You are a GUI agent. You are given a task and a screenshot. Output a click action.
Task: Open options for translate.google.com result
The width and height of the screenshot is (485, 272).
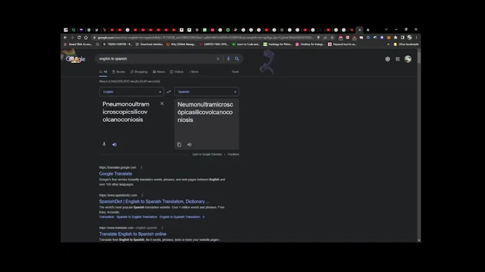[x=141, y=167]
